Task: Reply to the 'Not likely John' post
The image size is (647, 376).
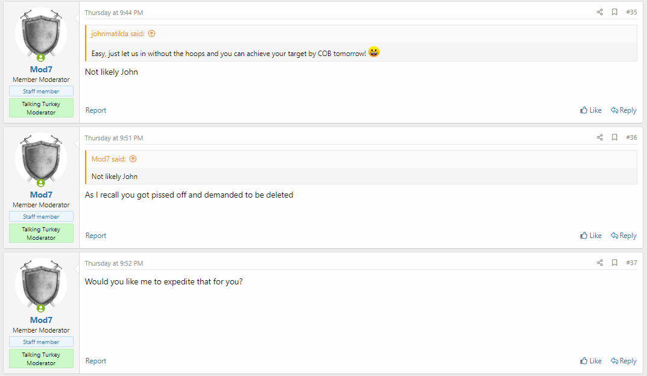Action: tap(623, 110)
